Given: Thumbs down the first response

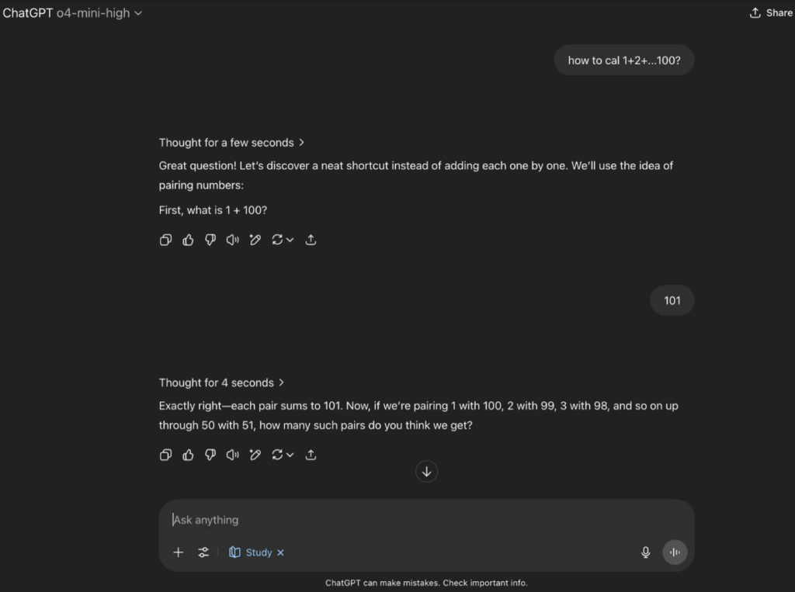Looking at the screenshot, I should (210, 240).
